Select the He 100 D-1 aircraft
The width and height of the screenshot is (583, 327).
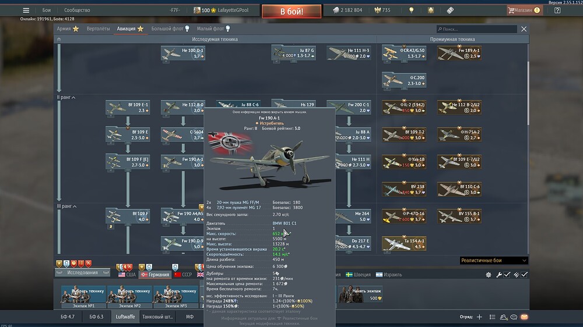click(183, 53)
